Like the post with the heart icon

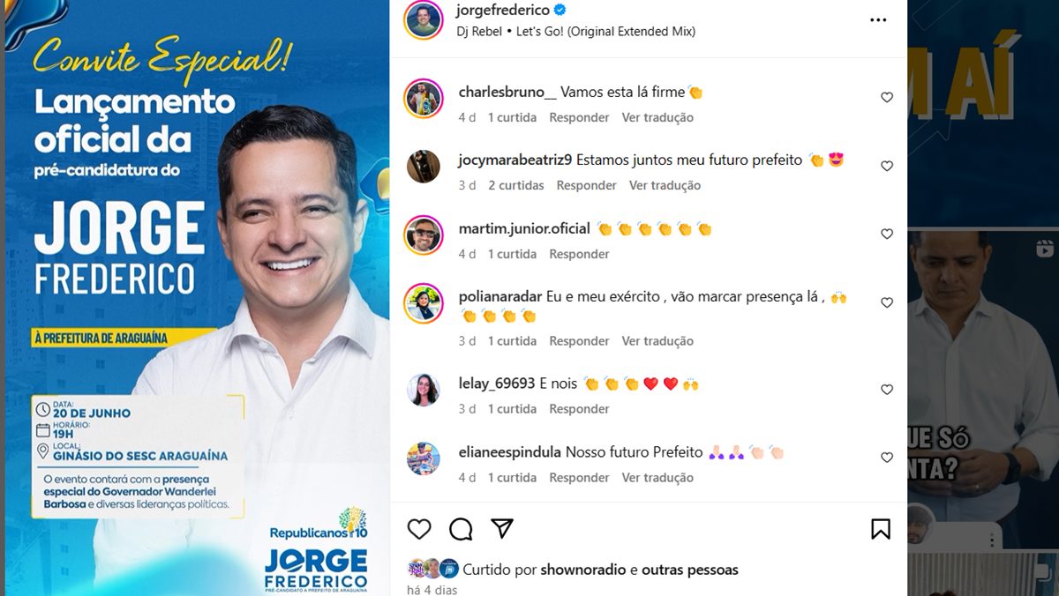pos(419,529)
